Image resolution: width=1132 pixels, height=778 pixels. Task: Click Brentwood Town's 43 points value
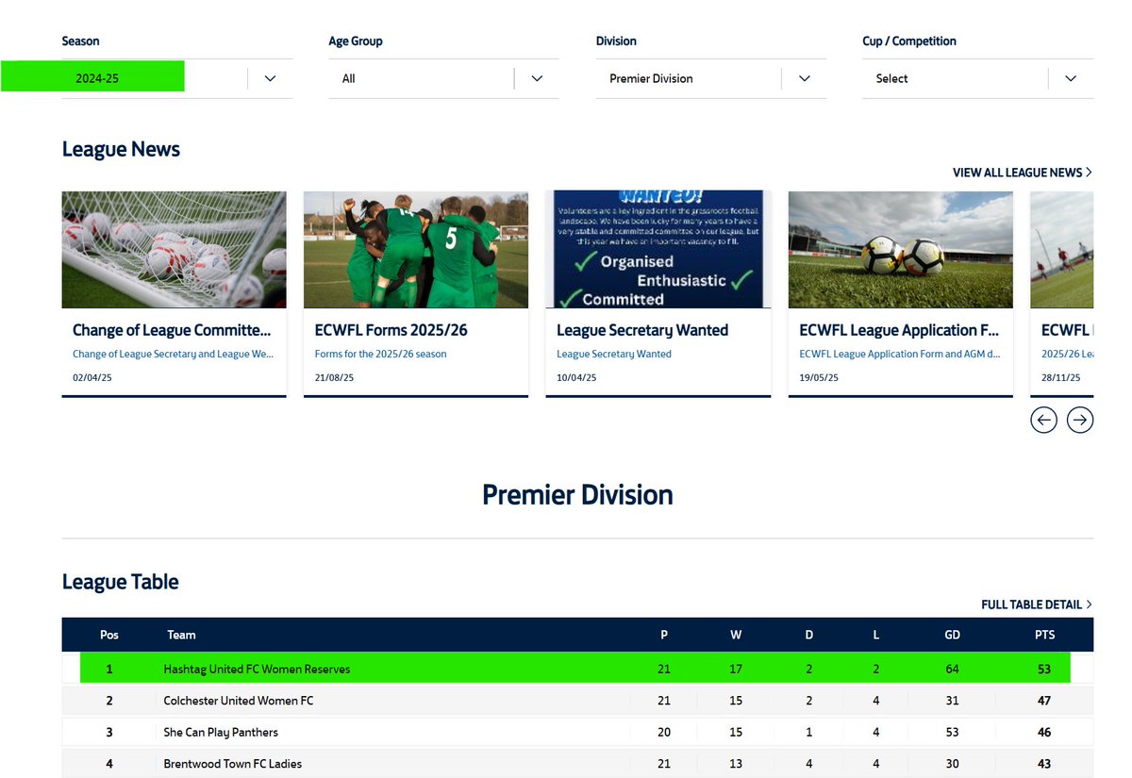pyautogui.click(x=1044, y=764)
